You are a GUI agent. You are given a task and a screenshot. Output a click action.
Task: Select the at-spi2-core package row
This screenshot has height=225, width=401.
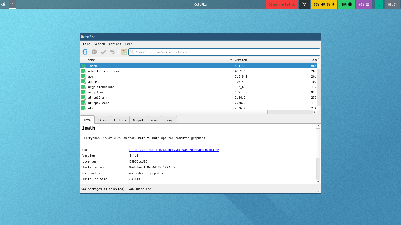tap(198, 103)
